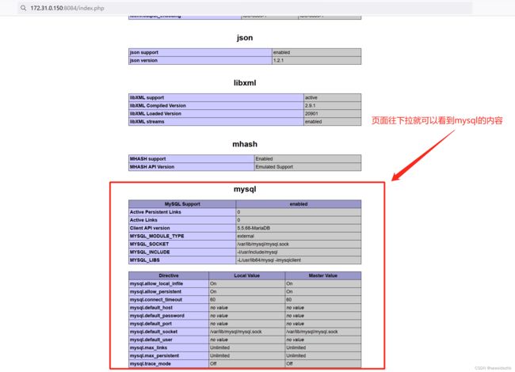Click the master 'Off' value for mysql.trace_mode
Viewport: 515px width, 372px height.
(x=322, y=363)
